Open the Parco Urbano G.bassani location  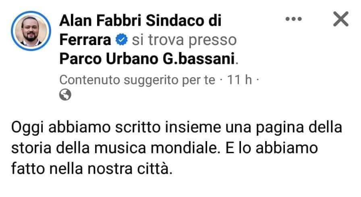147,59
